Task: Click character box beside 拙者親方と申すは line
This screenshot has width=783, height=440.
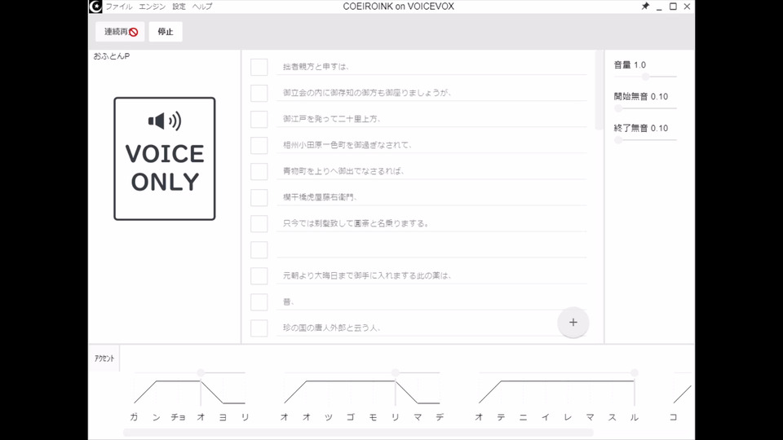Action: click(259, 67)
